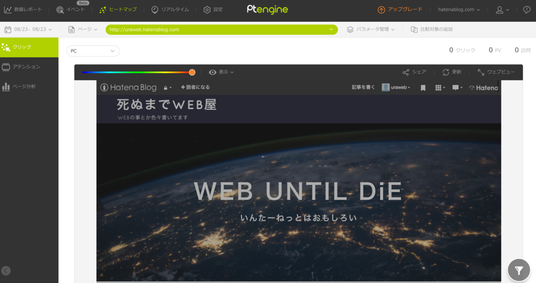Open the uraweb user dropdown
Screen dimensions: 536x283
point(396,87)
